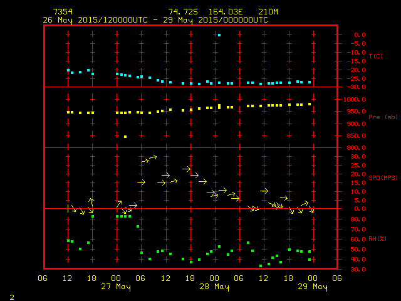Select the 210M elevation label

pos(259,12)
